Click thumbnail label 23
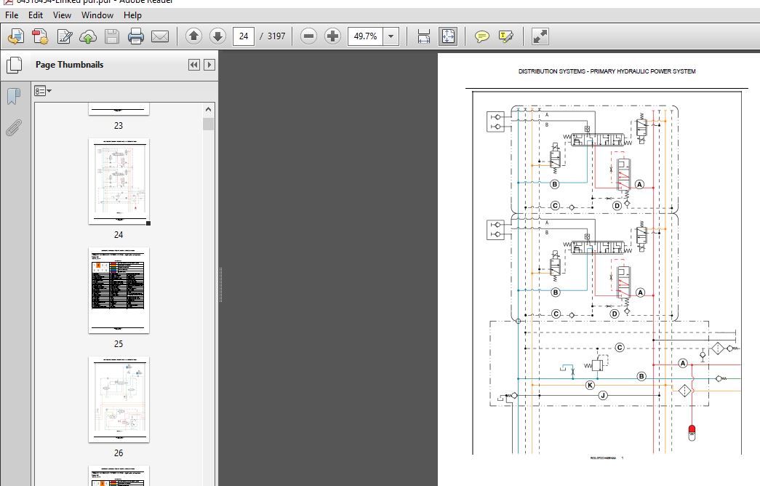Image resolution: width=760 pixels, height=486 pixels. tap(119, 126)
